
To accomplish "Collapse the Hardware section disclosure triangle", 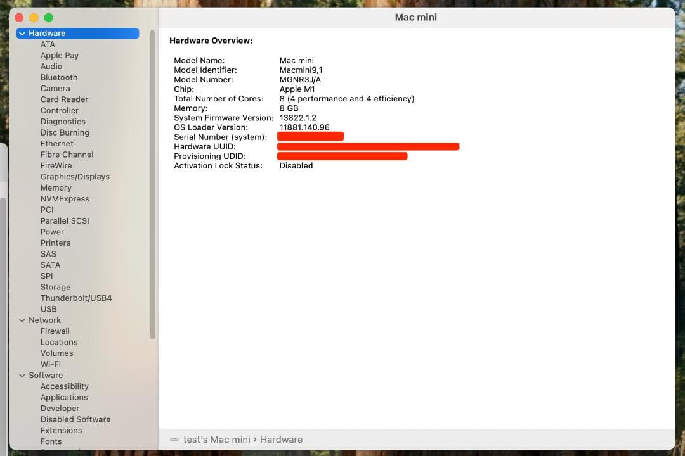I will point(22,33).
